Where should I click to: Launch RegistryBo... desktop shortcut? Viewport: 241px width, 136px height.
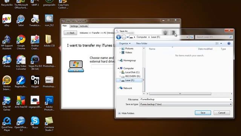pyautogui.click(x=21, y=82)
